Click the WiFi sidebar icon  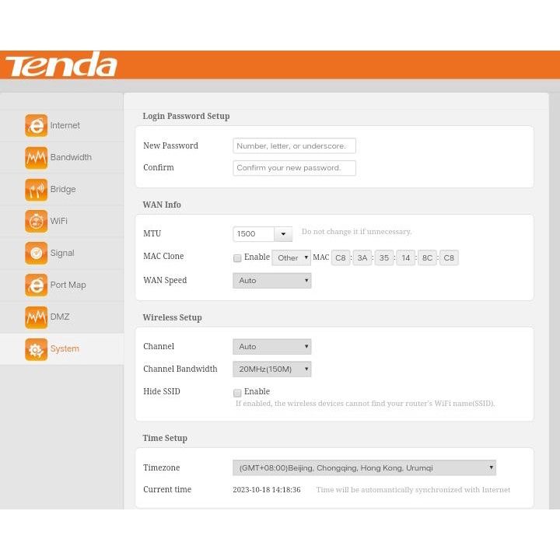[x=36, y=221]
